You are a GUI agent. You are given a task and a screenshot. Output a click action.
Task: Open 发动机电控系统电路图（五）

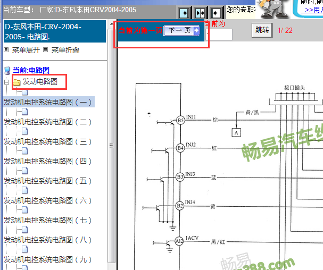[x=47, y=181]
